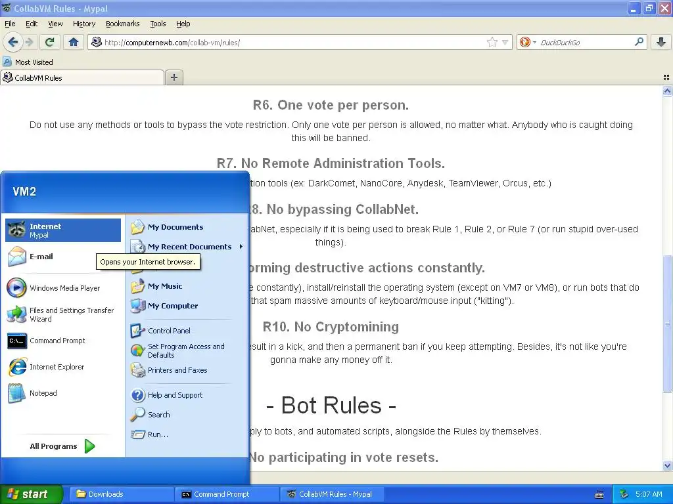Image resolution: width=673 pixels, height=504 pixels.
Task: Go back to the previous page
Action: pyautogui.click(x=12, y=42)
